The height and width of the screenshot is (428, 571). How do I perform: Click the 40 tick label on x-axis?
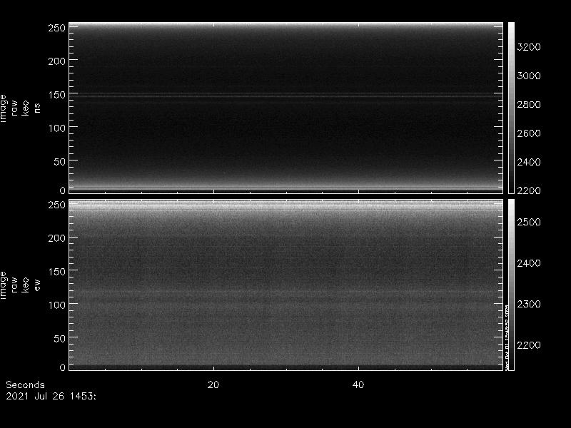(x=359, y=384)
